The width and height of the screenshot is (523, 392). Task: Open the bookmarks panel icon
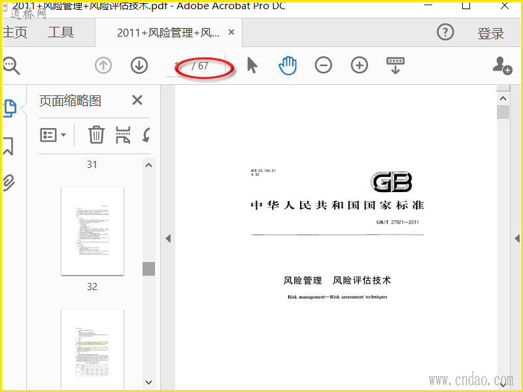(8, 146)
